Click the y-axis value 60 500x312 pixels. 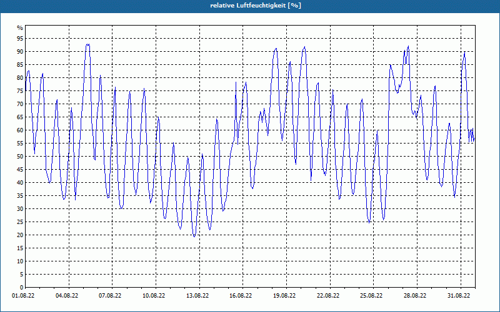(x=20, y=130)
